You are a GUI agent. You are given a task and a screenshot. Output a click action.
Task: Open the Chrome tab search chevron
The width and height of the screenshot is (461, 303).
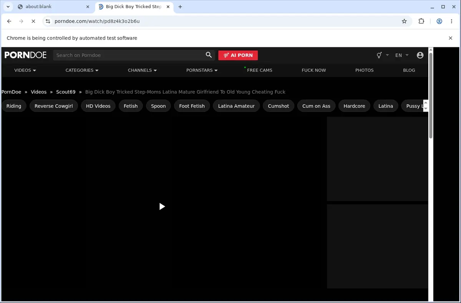(8, 7)
